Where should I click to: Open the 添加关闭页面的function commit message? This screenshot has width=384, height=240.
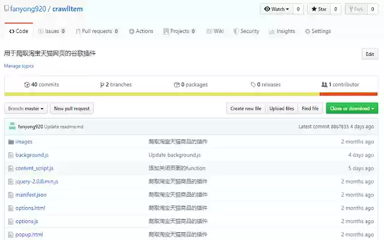(177, 168)
